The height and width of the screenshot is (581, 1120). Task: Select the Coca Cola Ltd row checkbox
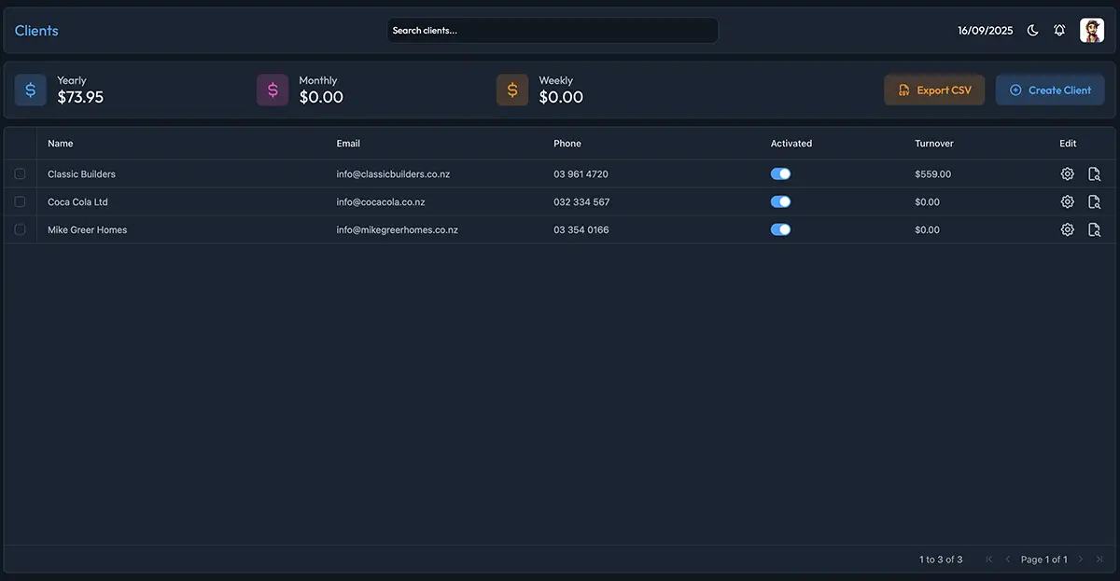point(20,202)
